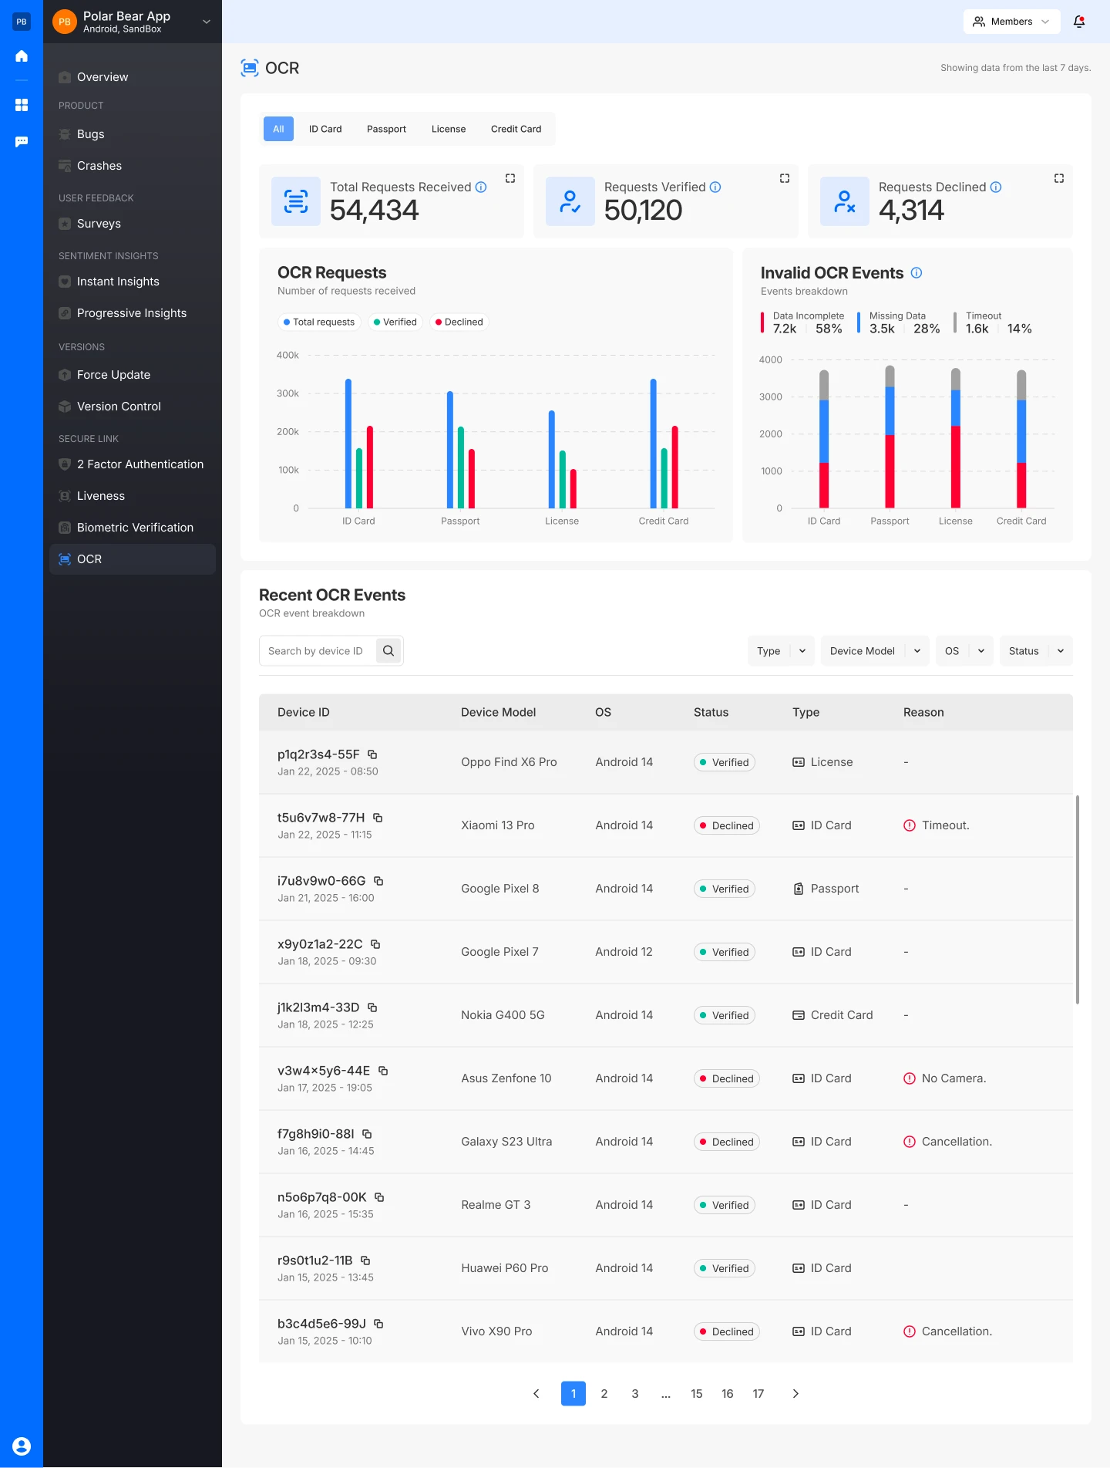Open the Device Model filter dropdown

[874, 651]
